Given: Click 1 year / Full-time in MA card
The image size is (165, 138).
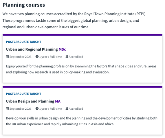Looking at the screenshot, I should (x=50, y=108).
